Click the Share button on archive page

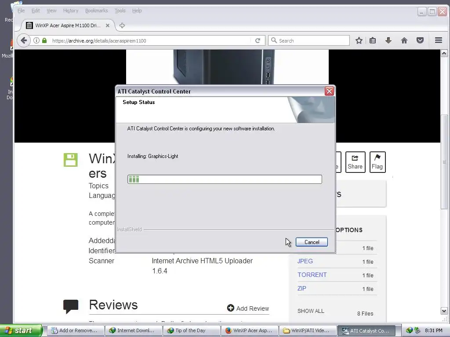(x=355, y=162)
